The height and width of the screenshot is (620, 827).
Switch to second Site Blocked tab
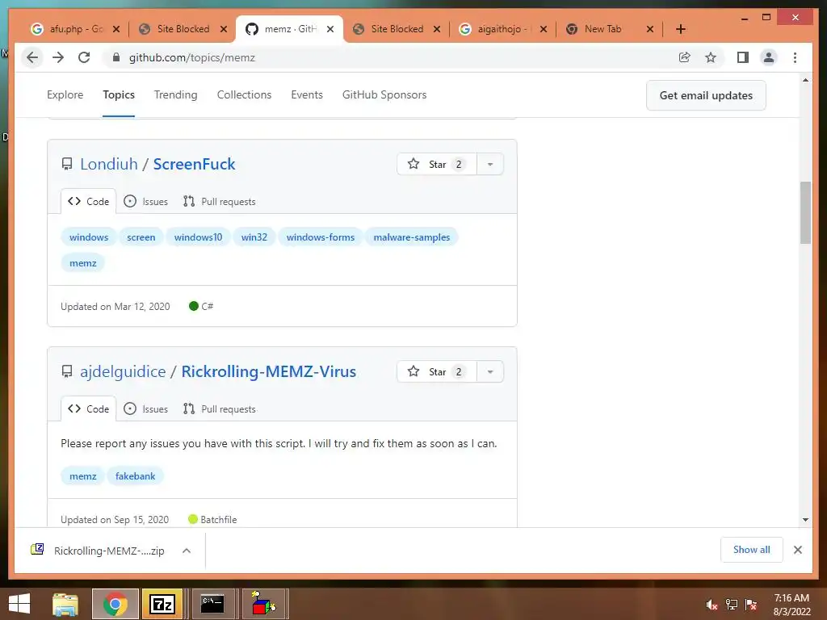click(x=396, y=29)
